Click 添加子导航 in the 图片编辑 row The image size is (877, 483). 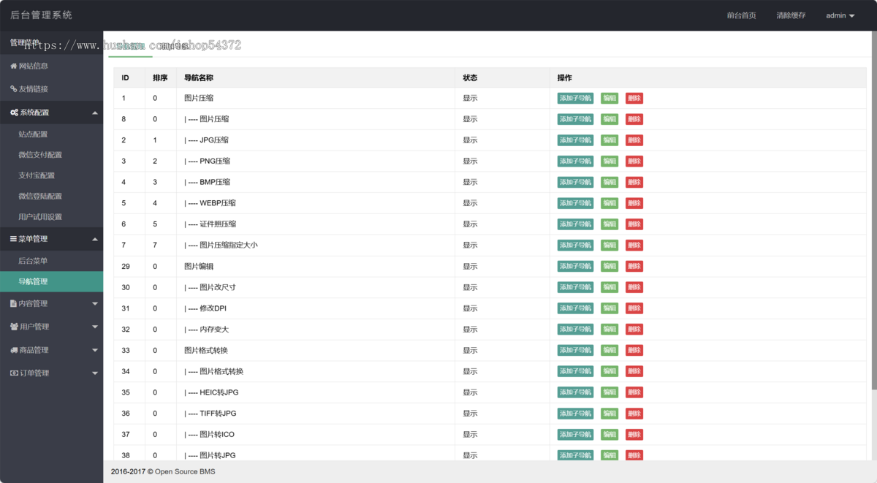tap(575, 266)
